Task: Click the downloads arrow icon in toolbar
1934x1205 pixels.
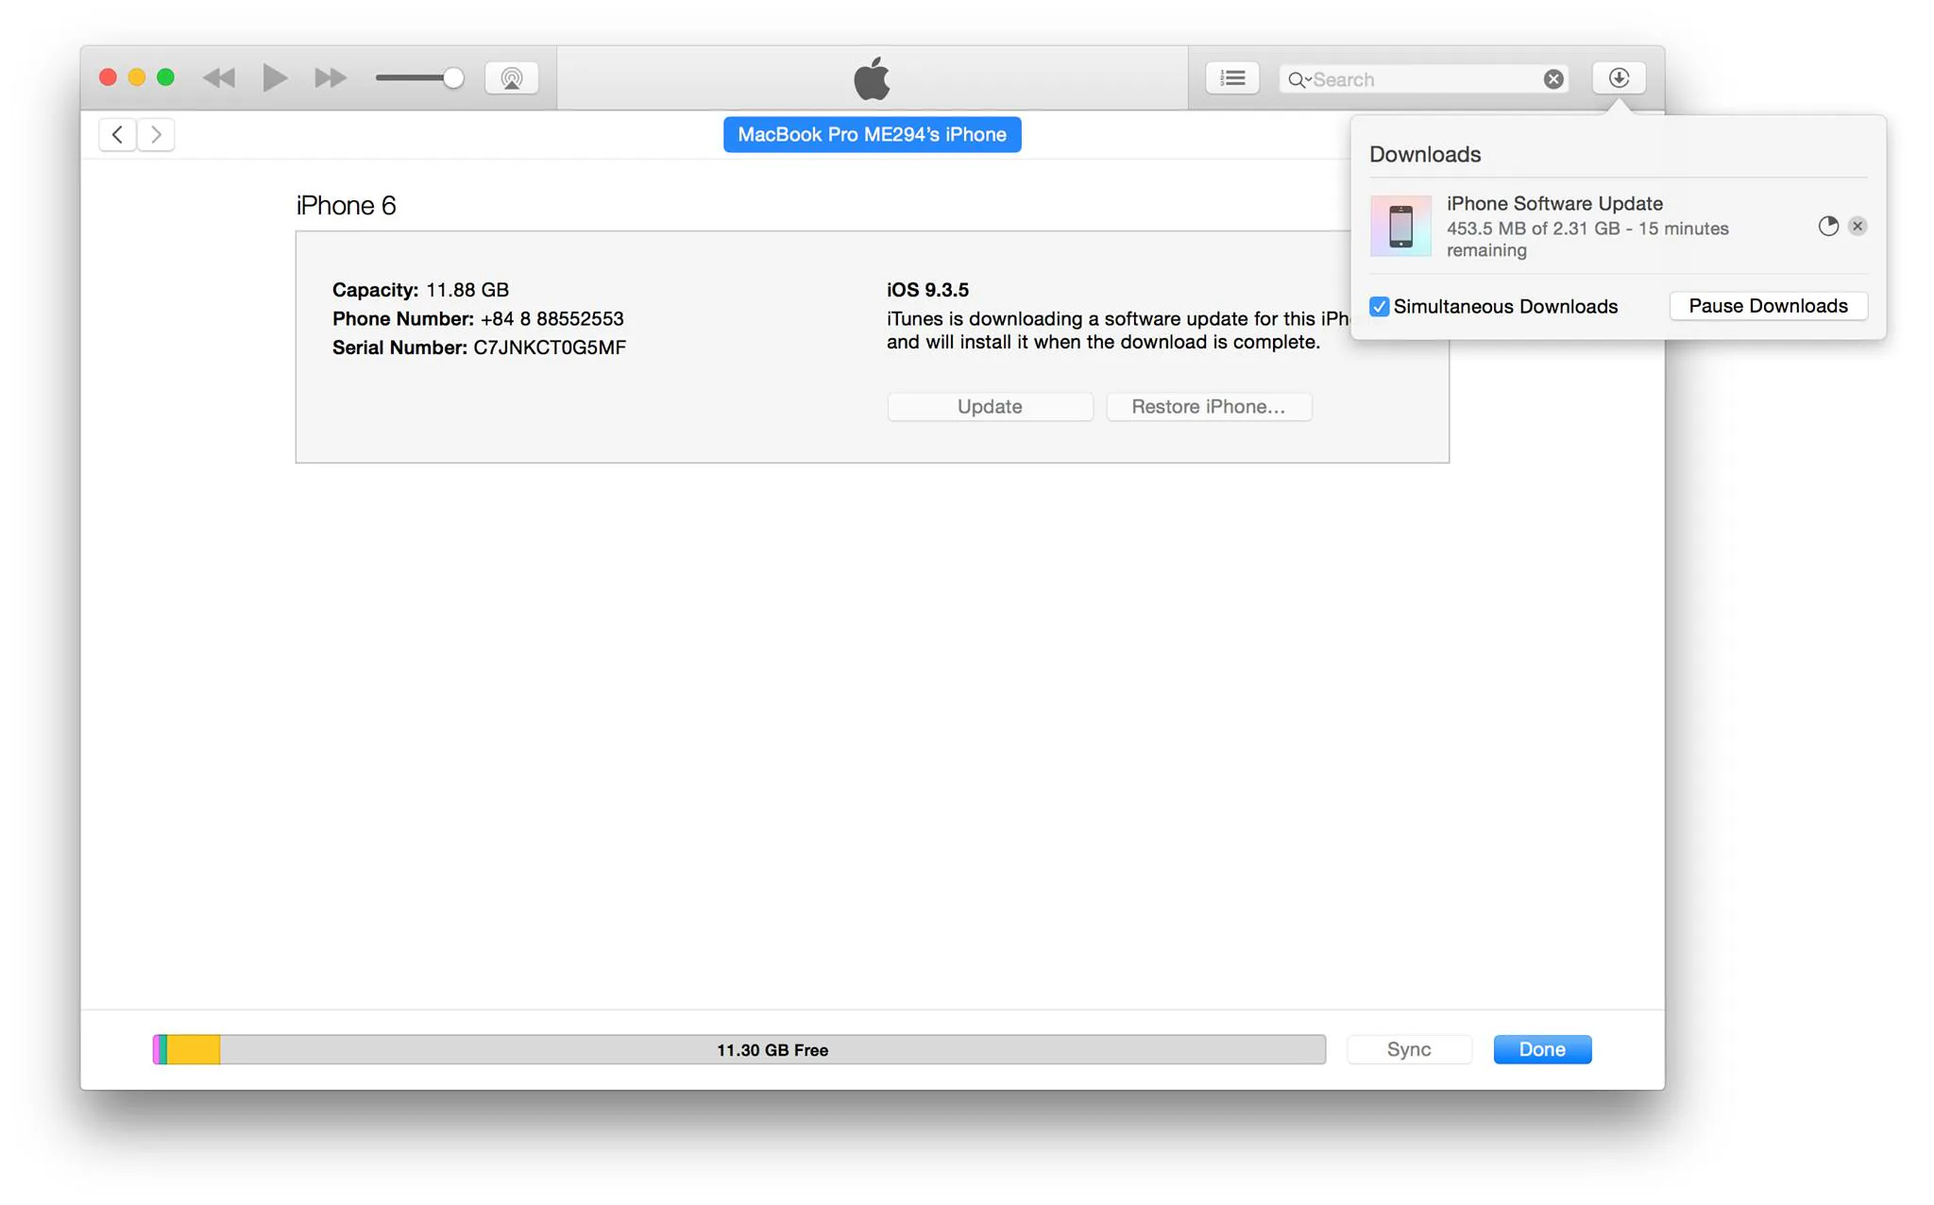Action: point(1619,78)
